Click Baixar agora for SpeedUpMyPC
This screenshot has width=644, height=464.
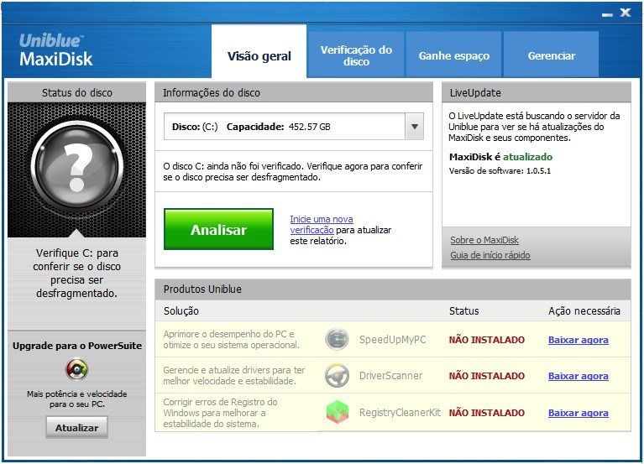[579, 340]
